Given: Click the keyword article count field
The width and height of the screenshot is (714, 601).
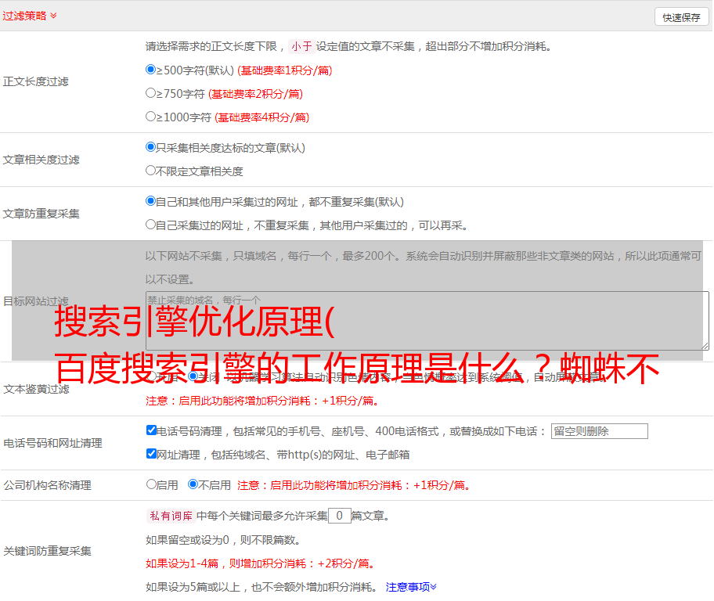Looking at the screenshot, I should point(339,516).
